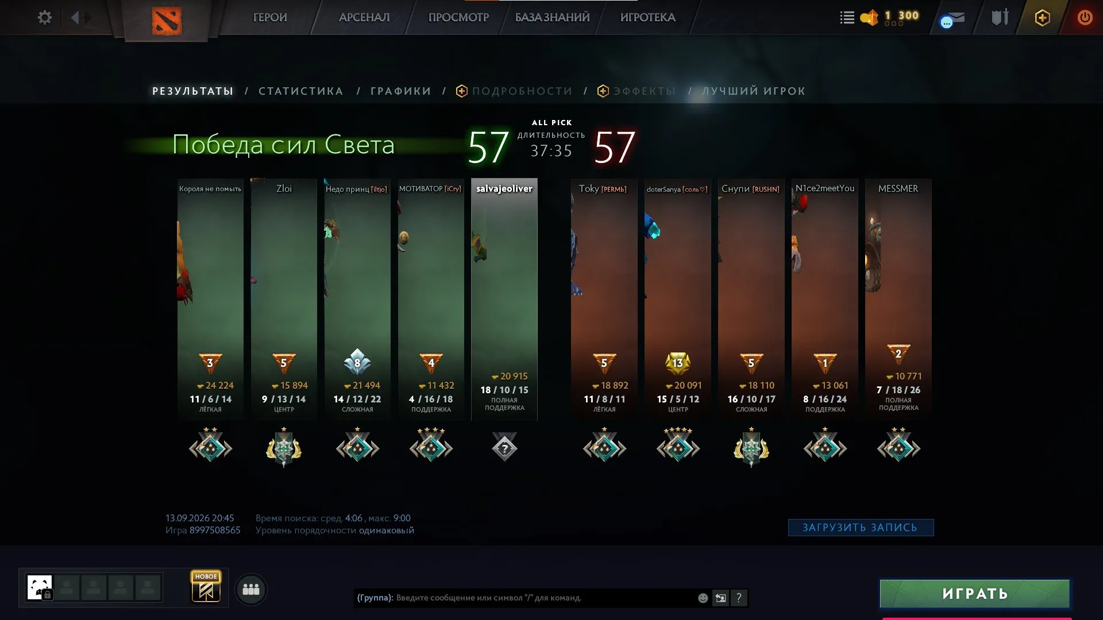Open the Dota 2 logo home
Viewport: 1103px width, 620px height.
pos(167,21)
